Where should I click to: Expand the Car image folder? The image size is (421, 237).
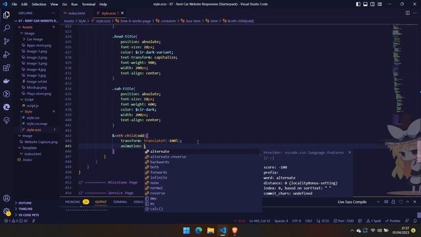[34, 39]
